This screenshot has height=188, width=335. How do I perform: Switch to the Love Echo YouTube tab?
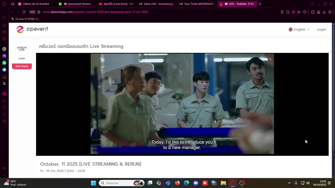point(116,4)
